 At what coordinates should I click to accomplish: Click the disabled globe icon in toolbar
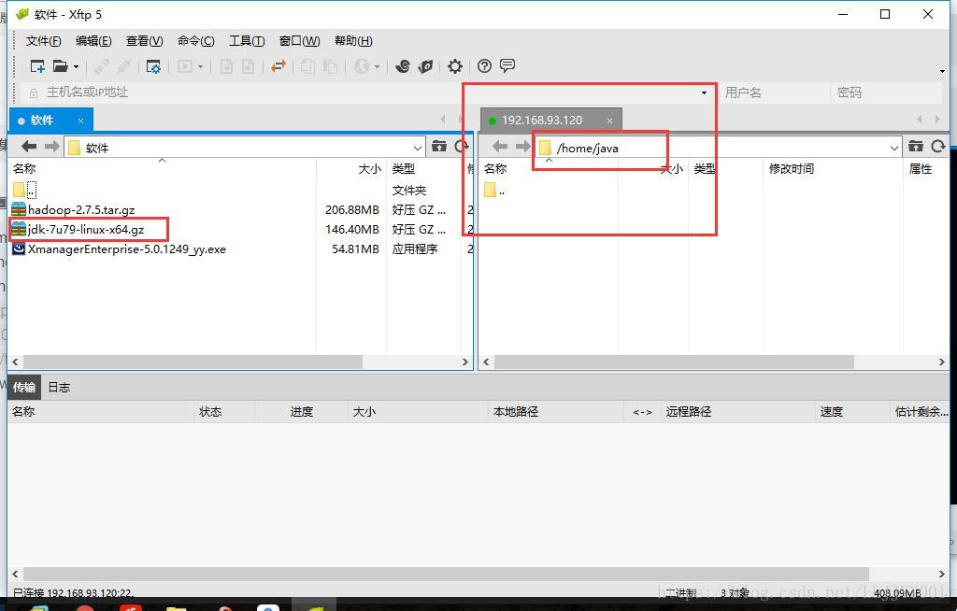click(362, 66)
